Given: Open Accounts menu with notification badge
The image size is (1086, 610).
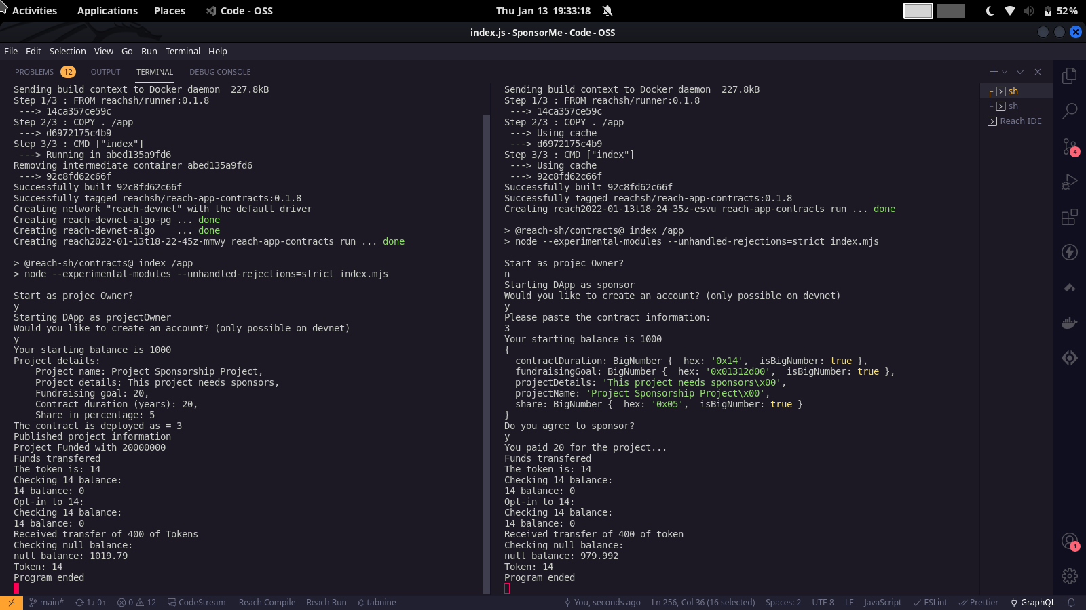Looking at the screenshot, I should tap(1070, 541).
